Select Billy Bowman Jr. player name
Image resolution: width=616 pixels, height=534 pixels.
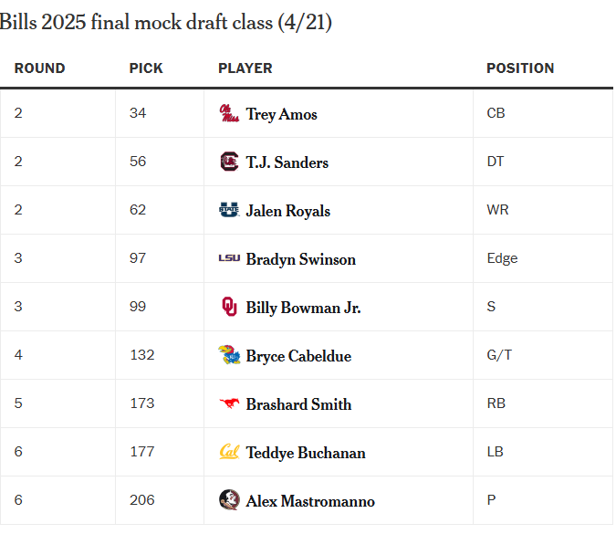point(303,308)
